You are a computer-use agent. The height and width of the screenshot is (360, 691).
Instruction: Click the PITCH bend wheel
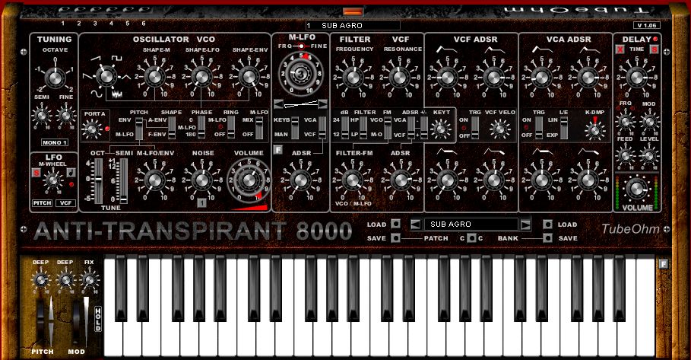[x=41, y=322]
